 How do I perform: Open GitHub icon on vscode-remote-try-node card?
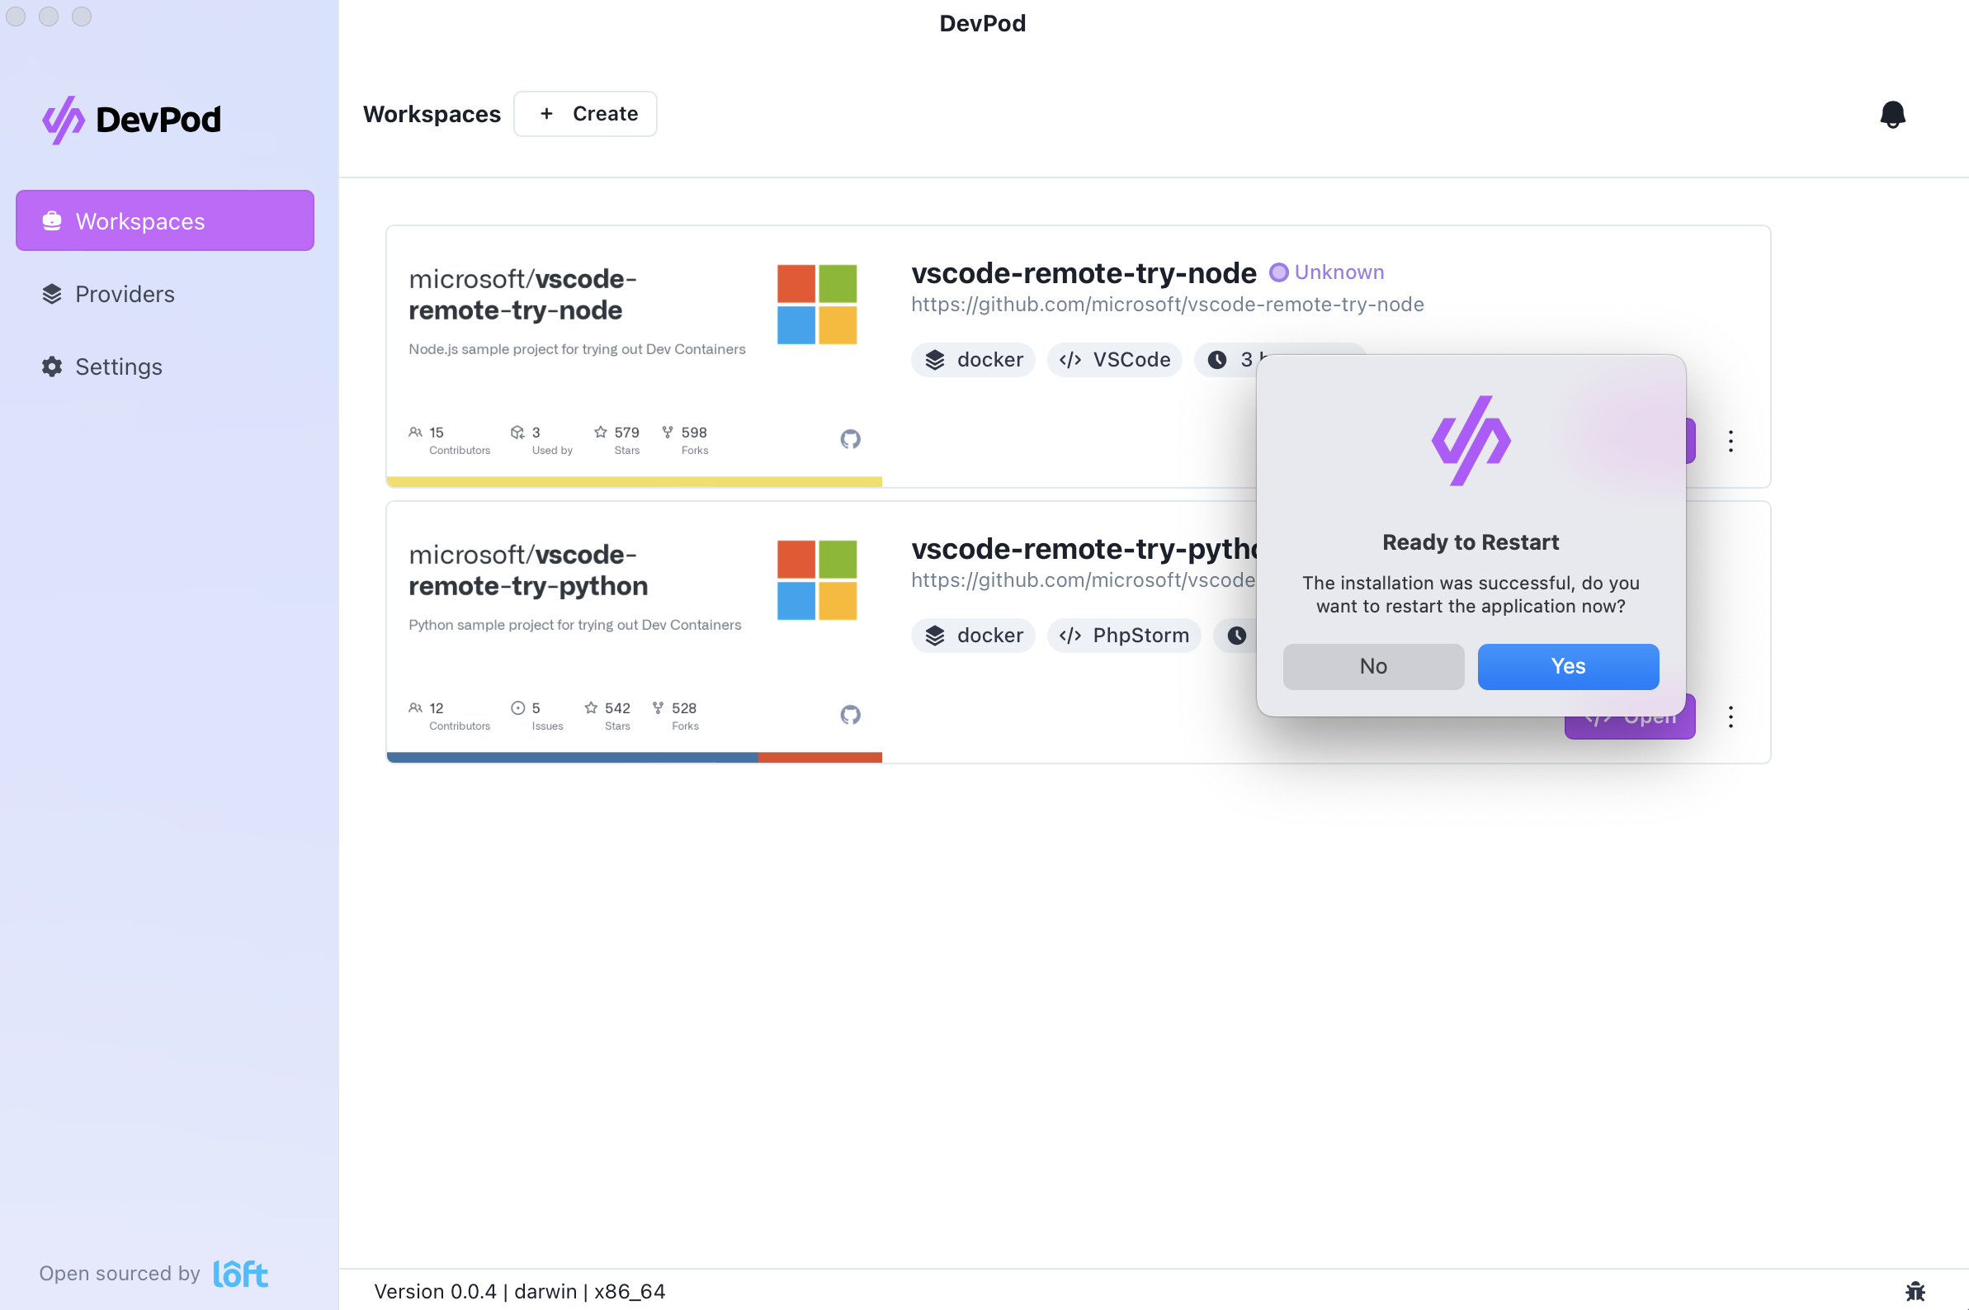850,439
